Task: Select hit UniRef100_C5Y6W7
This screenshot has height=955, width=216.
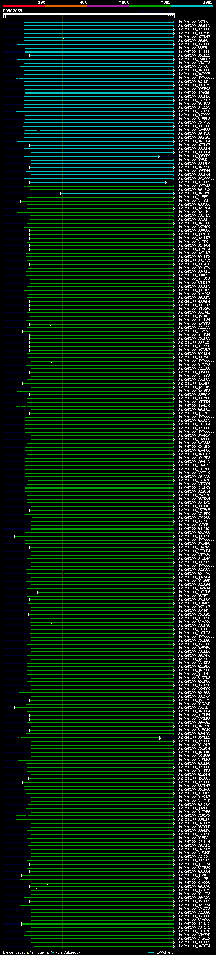Action: (x=193, y=67)
